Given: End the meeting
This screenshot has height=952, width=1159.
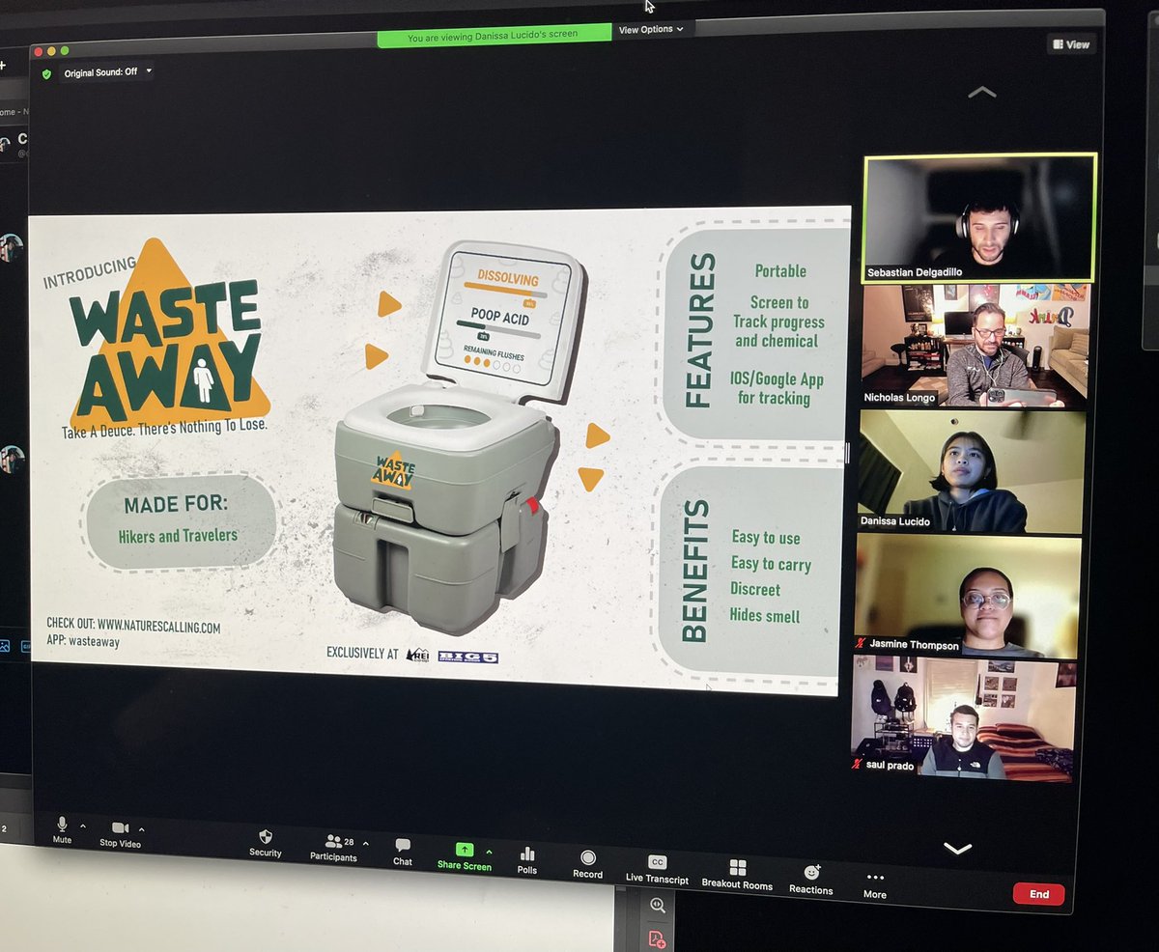Looking at the screenshot, I should 1038,894.
